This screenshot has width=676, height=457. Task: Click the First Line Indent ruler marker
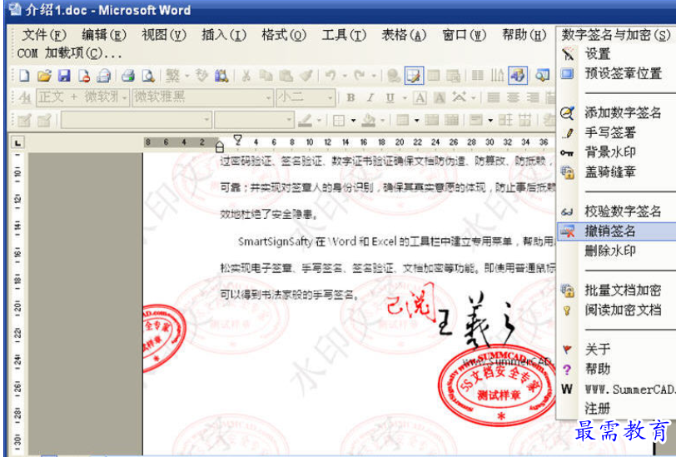pos(237,139)
